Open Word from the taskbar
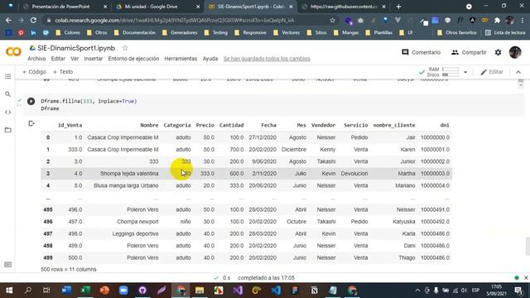The width and height of the screenshot is (530, 298). tap(66, 291)
